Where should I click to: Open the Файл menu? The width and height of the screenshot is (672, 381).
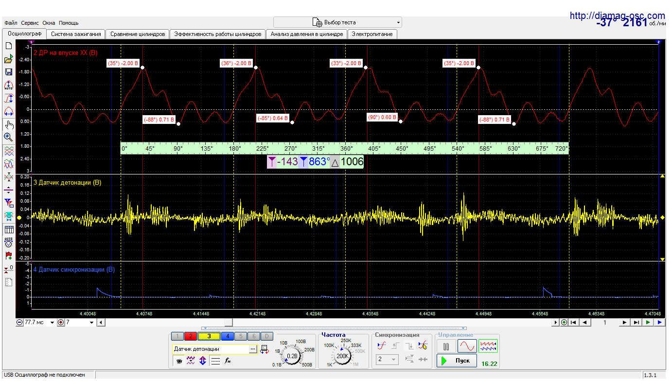(x=11, y=23)
